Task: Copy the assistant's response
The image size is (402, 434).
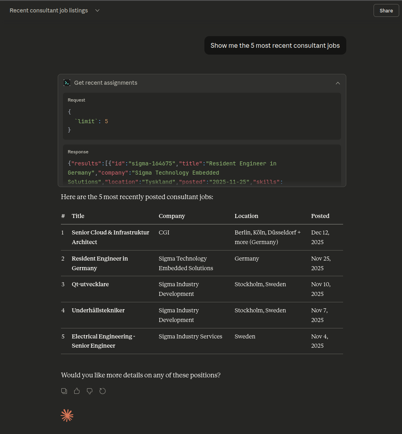Action: (64, 391)
